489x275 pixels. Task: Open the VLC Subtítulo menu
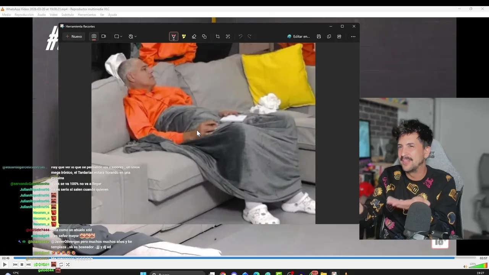[x=68, y=15]
